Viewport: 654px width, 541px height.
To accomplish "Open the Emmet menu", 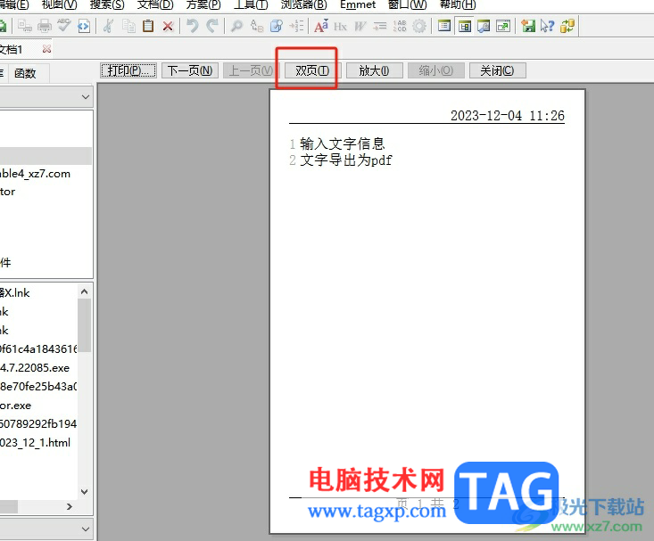I will (x=358, y=4).
